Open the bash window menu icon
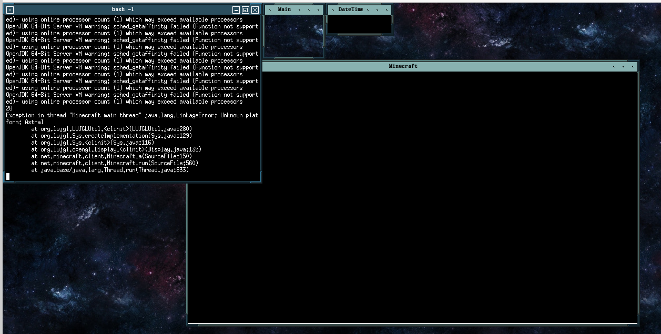Viewport: 661px width, 334px height. click(x=10, y=9)
